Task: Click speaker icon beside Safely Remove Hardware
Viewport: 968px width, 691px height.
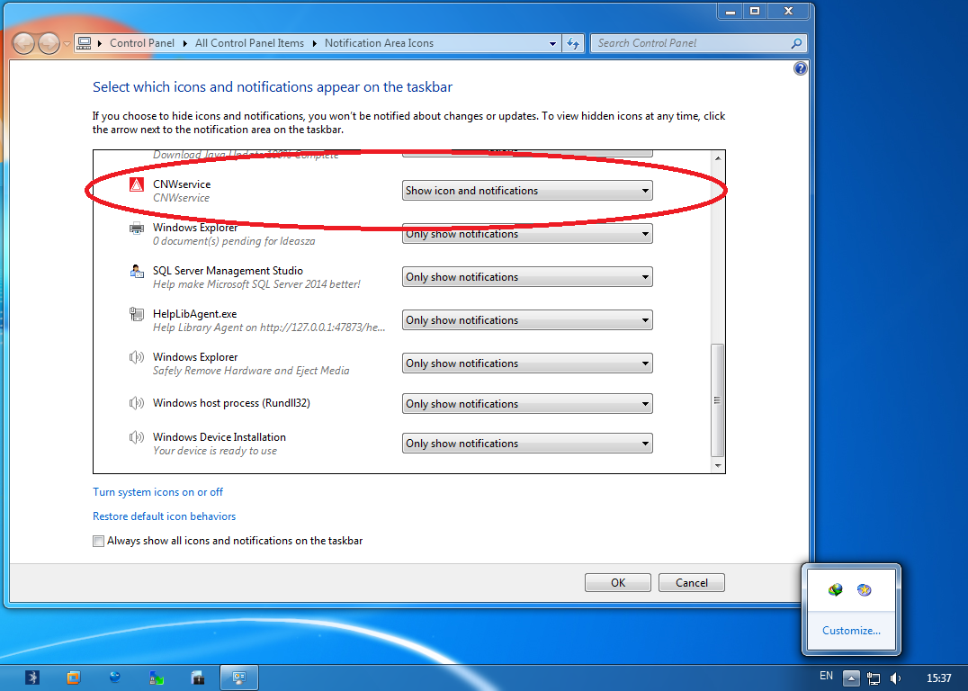Action: 137,357
